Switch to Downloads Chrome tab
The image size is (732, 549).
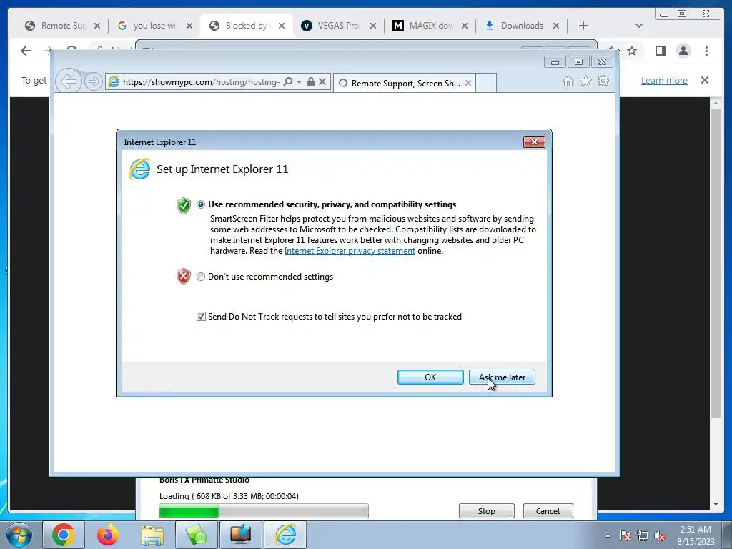[521, 26]
